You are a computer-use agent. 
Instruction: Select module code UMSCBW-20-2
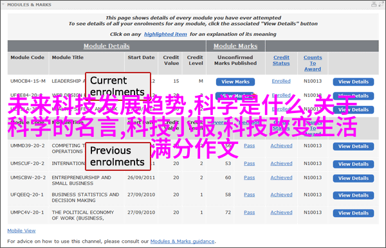click(28, 177)
